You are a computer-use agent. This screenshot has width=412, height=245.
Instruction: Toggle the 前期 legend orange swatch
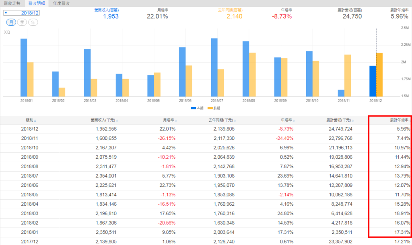click(x=210, y=108)
